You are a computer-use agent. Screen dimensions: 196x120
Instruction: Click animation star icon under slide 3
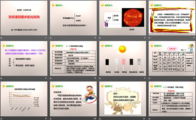100,38
